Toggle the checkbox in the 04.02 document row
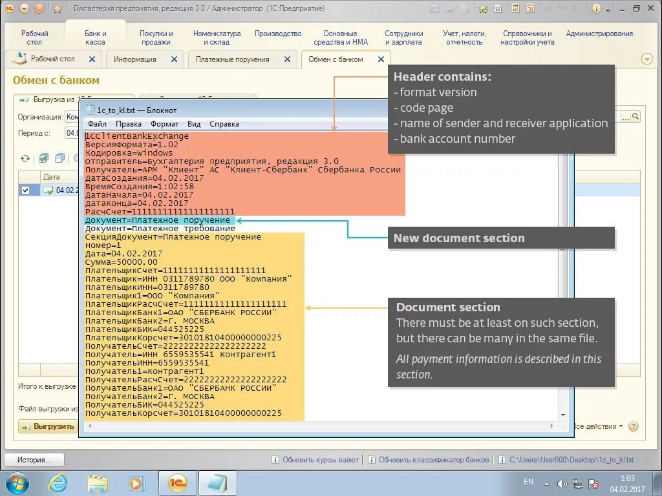This screenshot has height=496, width=662. (x=25, y=191)
